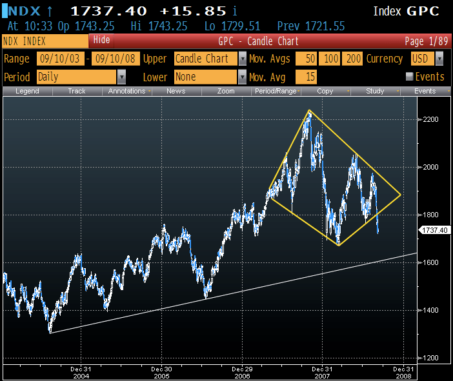Screen dimensions: 453x381
Task: Click the Op 1743.25 value
Action: tap(86, 26)
